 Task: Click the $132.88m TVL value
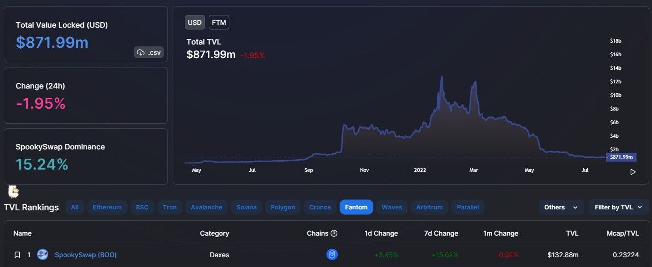563,255
